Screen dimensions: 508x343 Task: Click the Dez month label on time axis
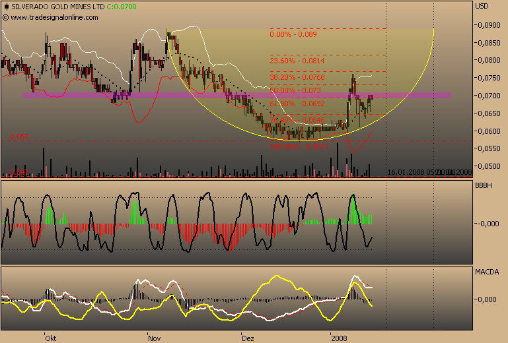248,338
